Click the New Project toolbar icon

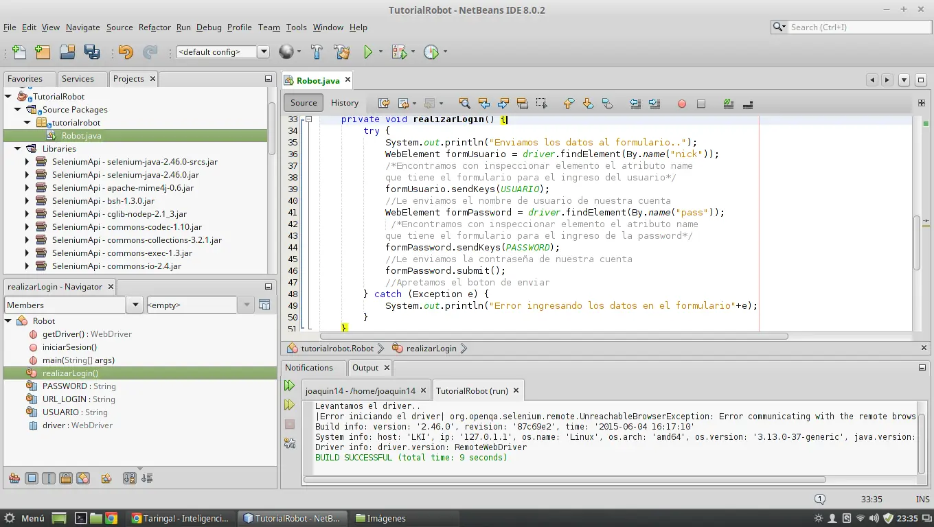pos(42,51)
